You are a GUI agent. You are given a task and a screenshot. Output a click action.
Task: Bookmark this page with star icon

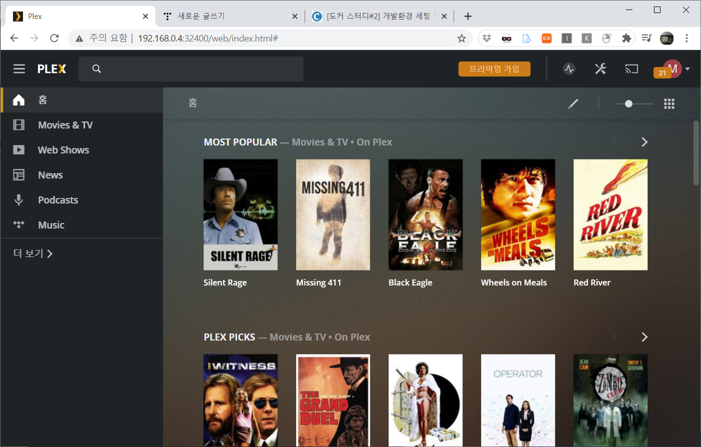pos(461,38)
